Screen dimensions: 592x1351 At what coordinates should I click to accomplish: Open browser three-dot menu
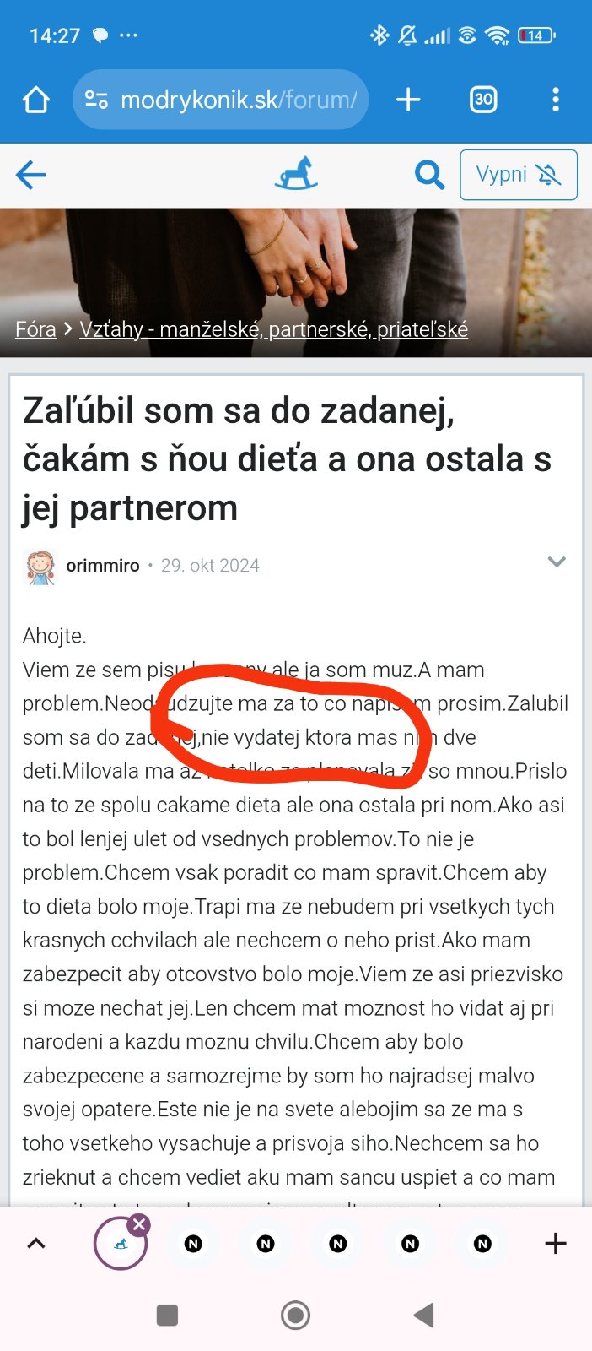click(x=555, y=100)
